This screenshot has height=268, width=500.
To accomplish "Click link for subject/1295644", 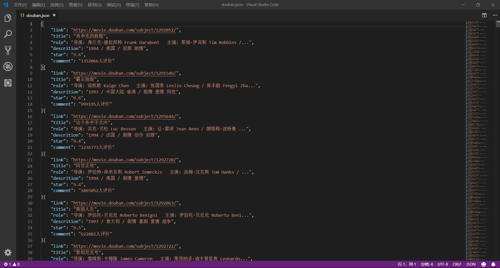I will pyautogui.click(x=124, y=116).
